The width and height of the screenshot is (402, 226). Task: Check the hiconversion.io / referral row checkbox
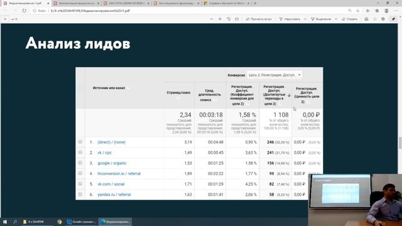click(x=80, y=173)
